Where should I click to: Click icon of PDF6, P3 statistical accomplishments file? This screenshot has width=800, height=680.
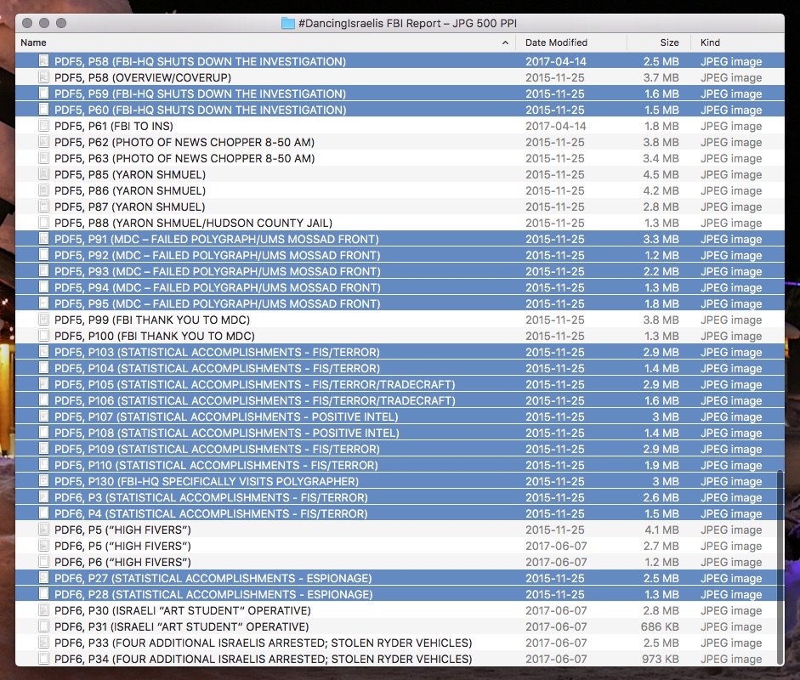click(x=44, y=497)
